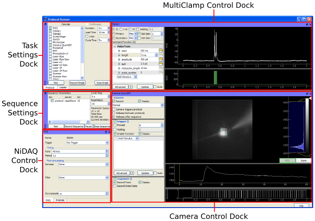Close the Camera-QuantEM dock
The height and width of the screenshot is (221, 315).
pos(310,94)
